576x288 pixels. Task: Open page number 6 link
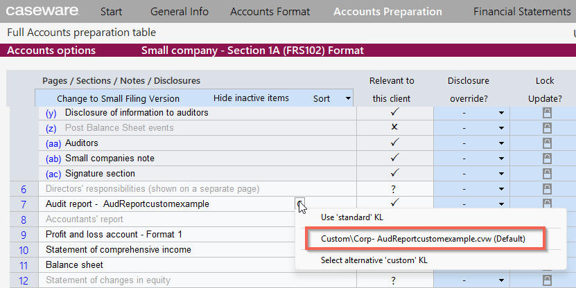(x=24, y=189)
